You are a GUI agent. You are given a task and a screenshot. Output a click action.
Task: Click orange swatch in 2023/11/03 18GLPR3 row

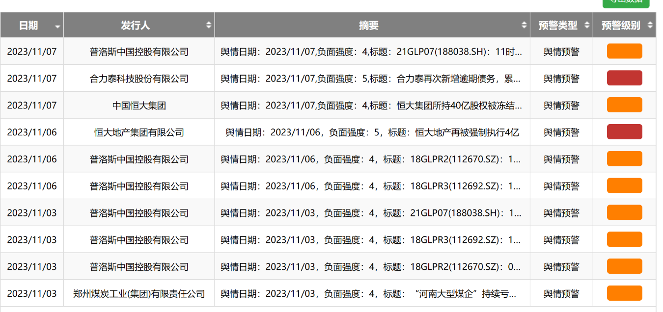[x=624, y=239]
